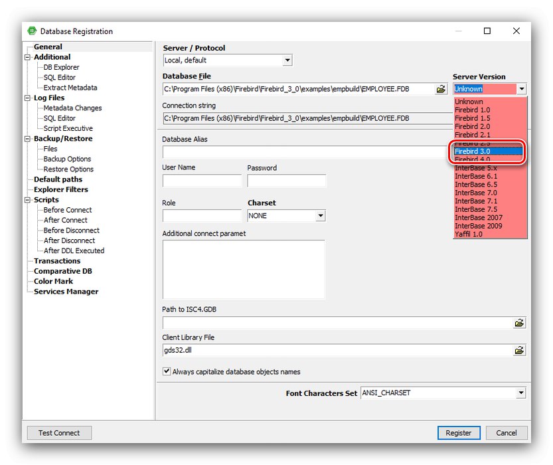This screenshot has width=553, height=465.
Task: Choose InterBase 2007 from version list
Action: pos(490,218)
